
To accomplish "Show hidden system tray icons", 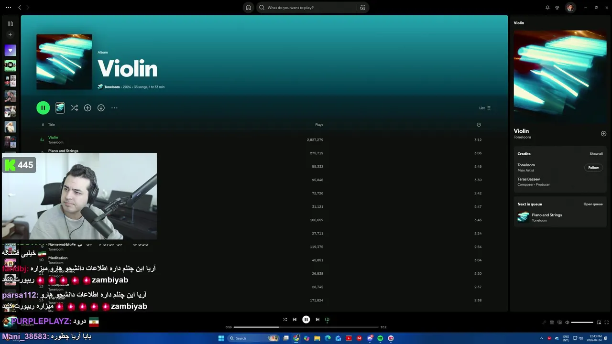I will pyautogui.click(x=542, y=338).
